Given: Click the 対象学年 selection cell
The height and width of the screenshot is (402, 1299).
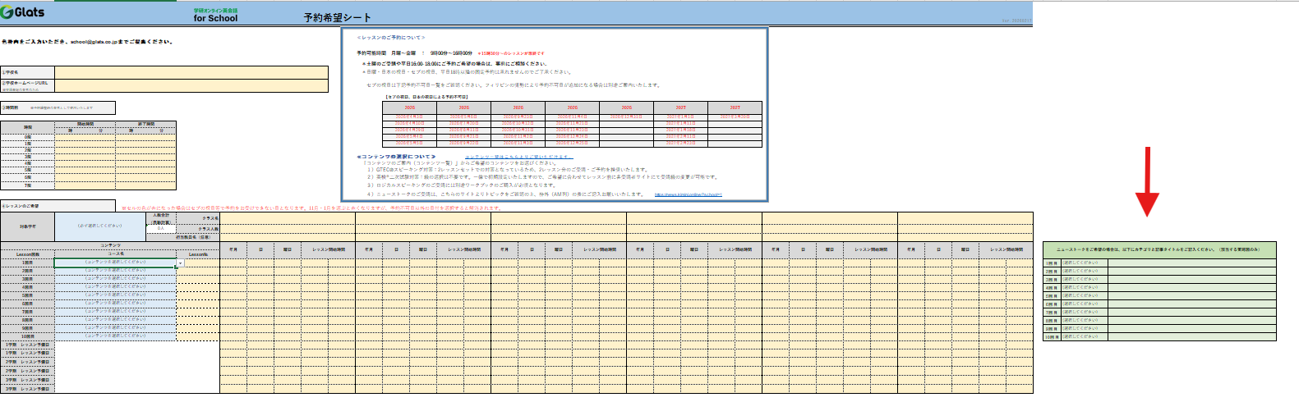Looking at the screenshot, I should pos(99,226).
